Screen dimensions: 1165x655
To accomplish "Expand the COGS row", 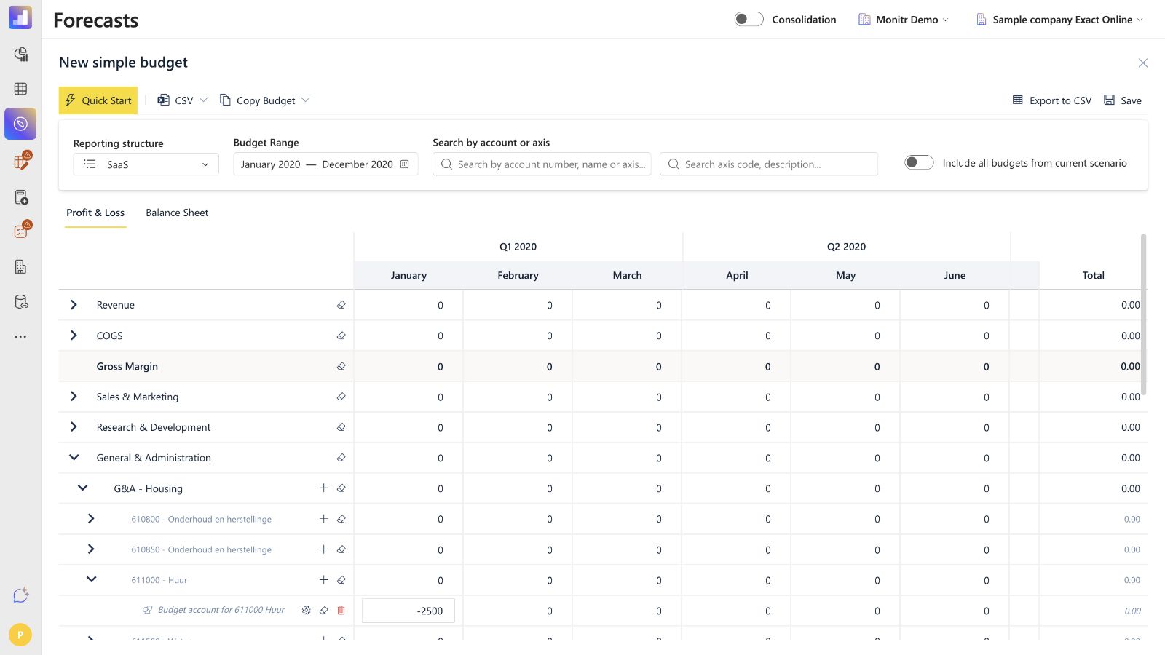I will pyautogui.click(x=74, y=336).
